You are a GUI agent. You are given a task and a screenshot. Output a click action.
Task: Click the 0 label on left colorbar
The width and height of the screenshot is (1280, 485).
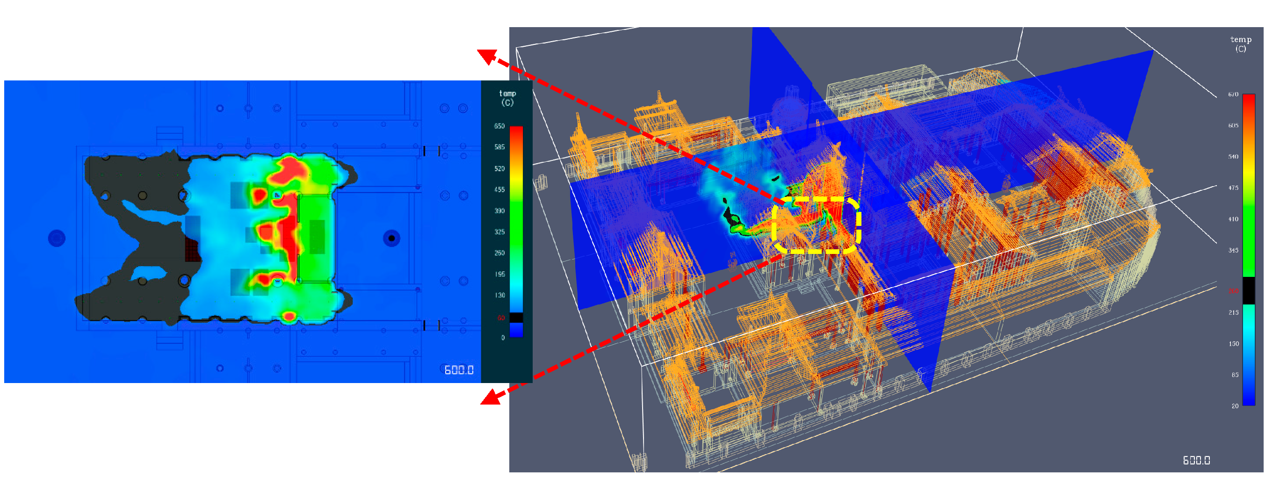tap(502, 338)
